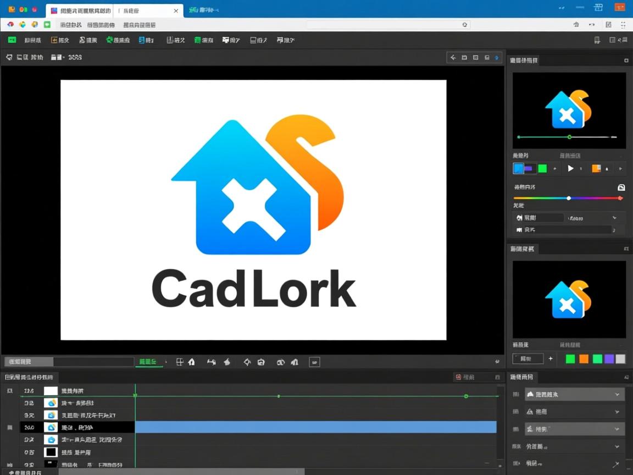Select the blue outlined swatch under the preview
Viewport: 633px width, 475px height.
coord(518,169)
